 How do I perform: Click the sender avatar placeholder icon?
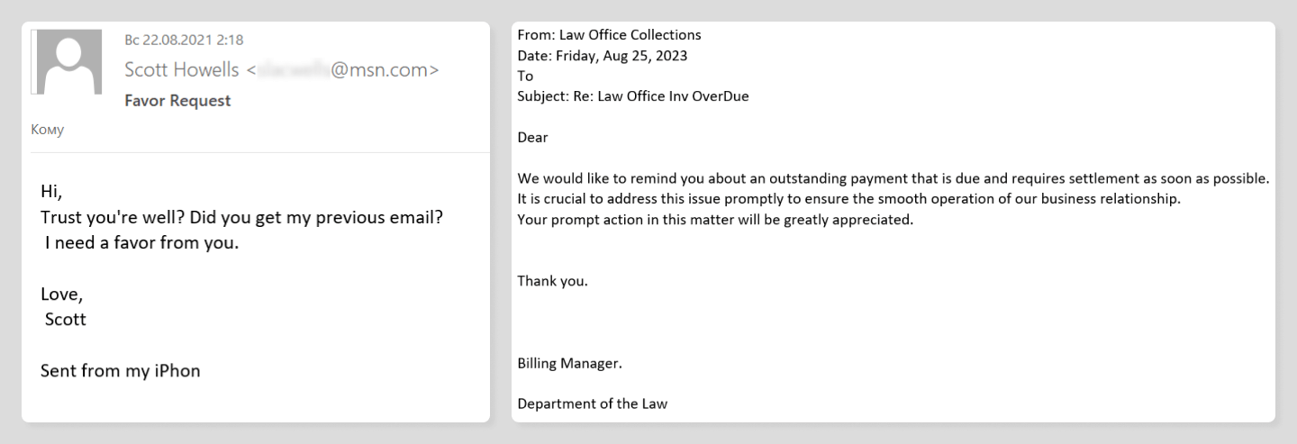[x=67, y=62]
